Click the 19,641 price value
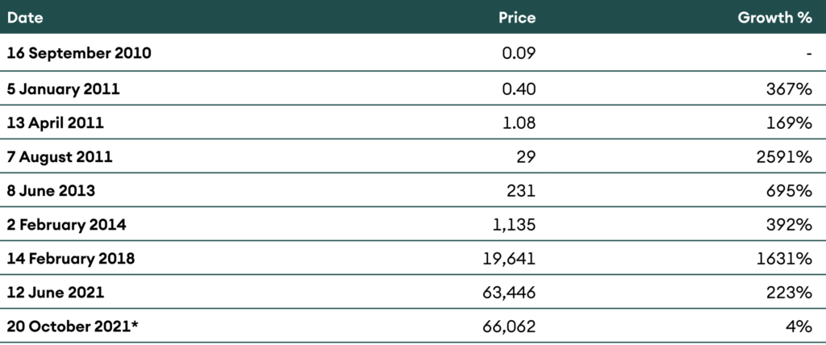 click(508, 260)
